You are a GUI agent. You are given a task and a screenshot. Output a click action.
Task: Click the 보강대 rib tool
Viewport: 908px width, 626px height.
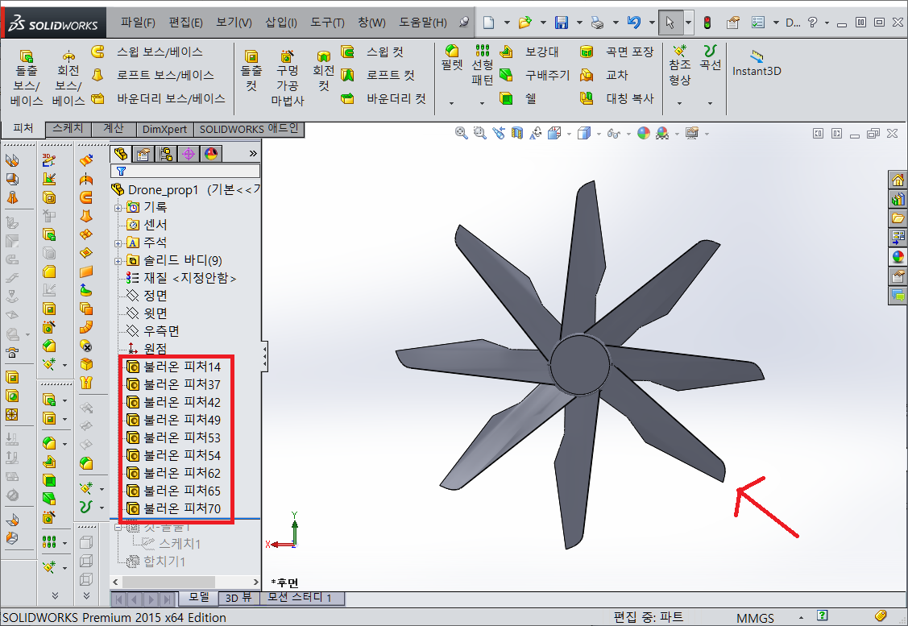point(529,52)
